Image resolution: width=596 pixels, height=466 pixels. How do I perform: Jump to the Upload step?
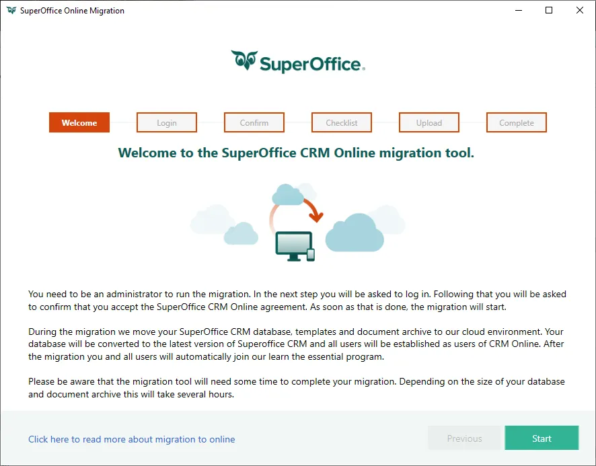(429, 123)
